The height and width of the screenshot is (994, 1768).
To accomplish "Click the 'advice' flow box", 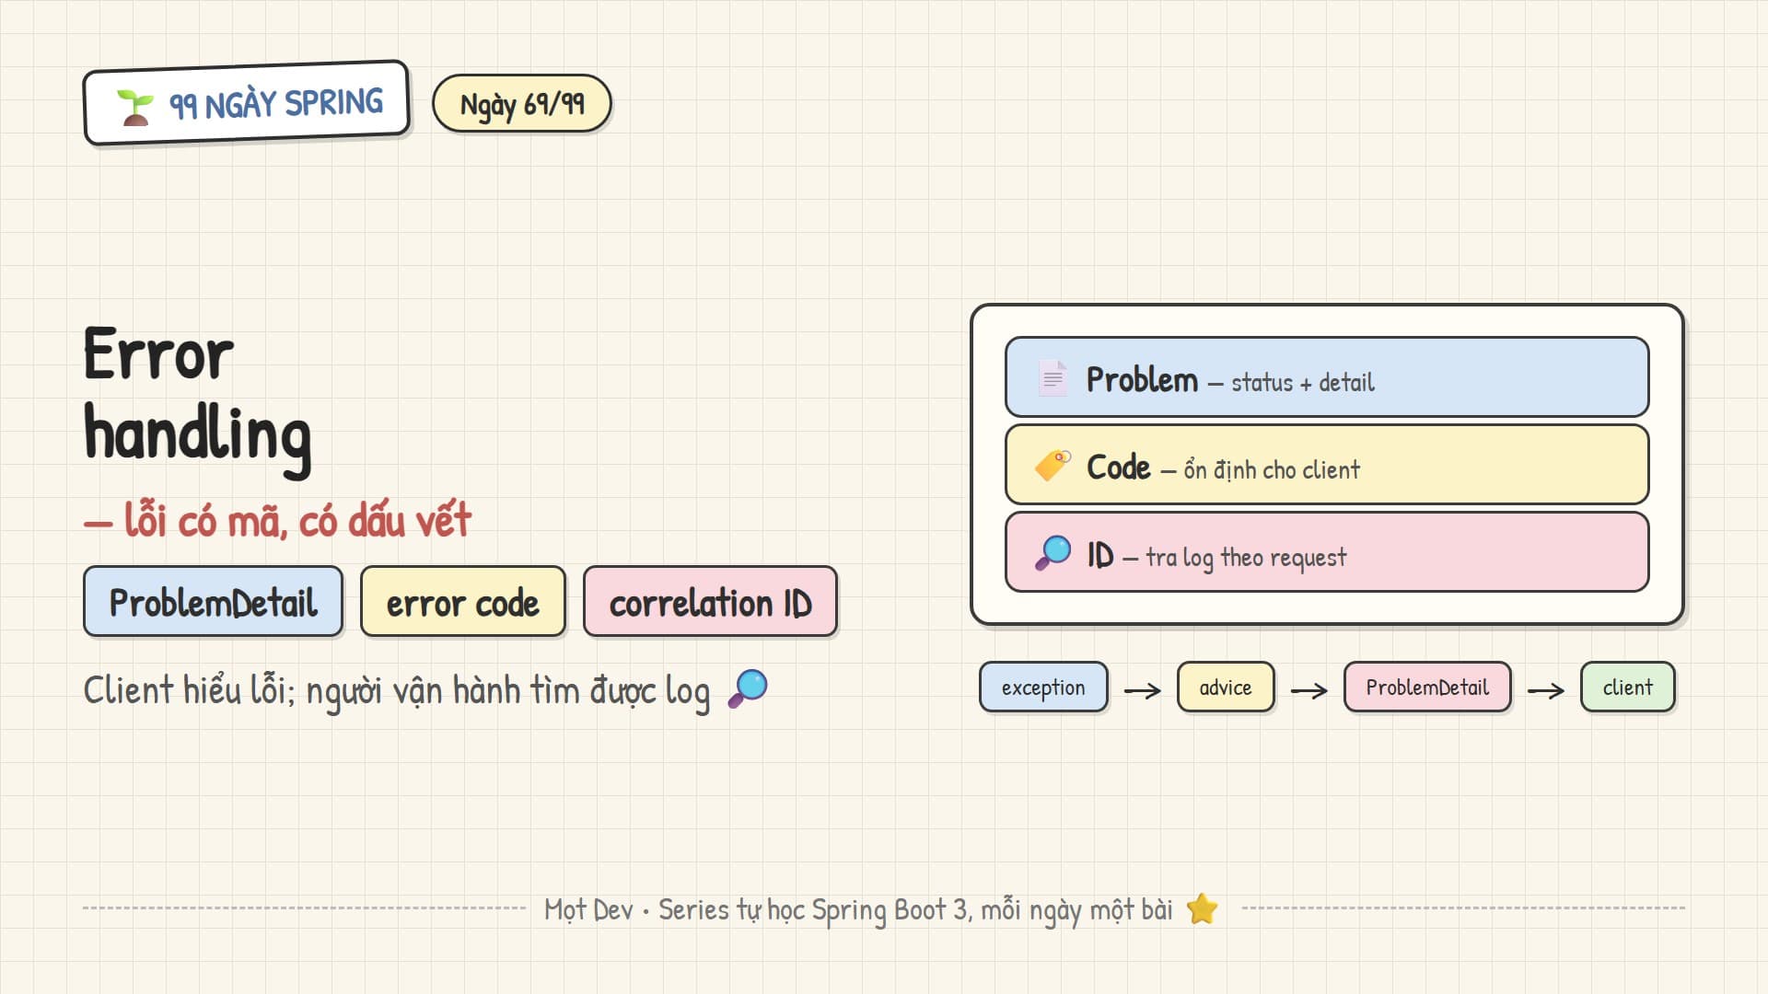I will click(1226, 688).
